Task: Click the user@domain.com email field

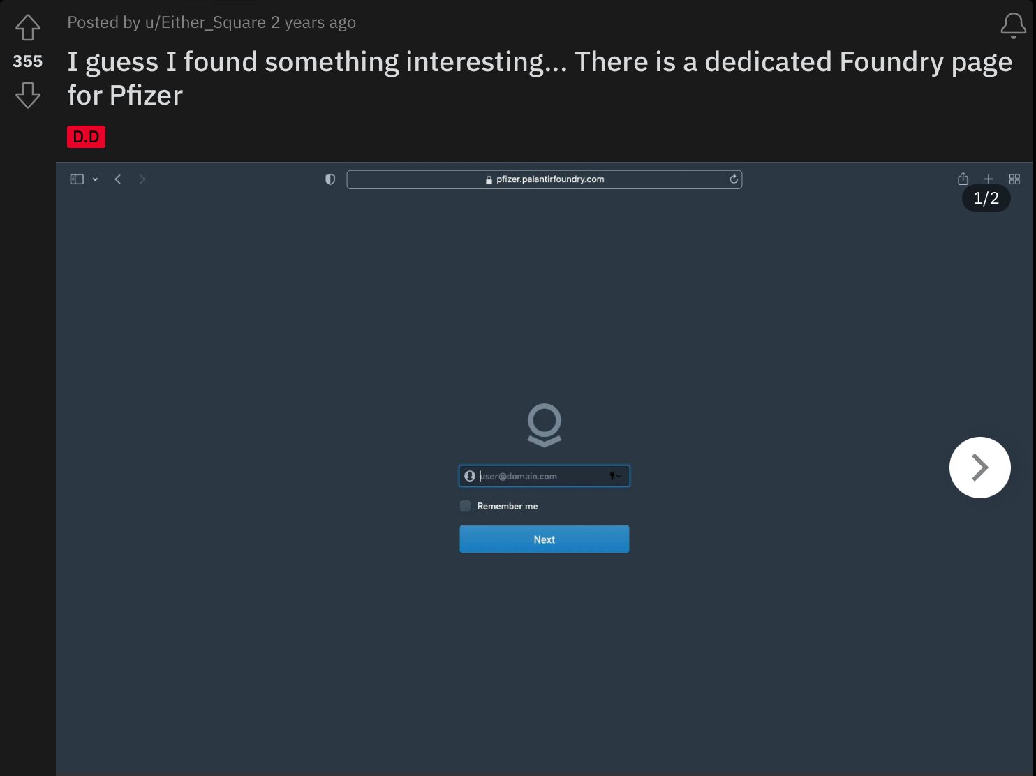Action: (545, 476)
